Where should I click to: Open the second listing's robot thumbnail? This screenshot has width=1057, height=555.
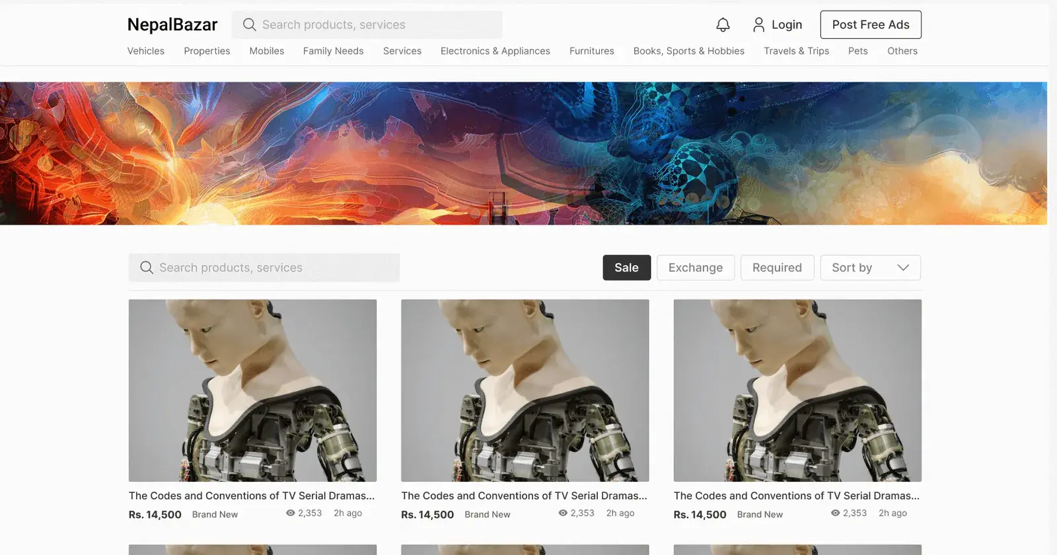tap(525, 390)
